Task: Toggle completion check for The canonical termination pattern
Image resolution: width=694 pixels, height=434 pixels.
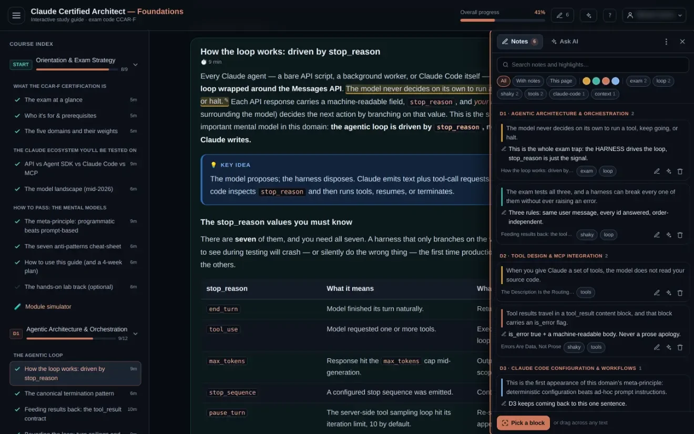Action: click(x=17, y=393)
